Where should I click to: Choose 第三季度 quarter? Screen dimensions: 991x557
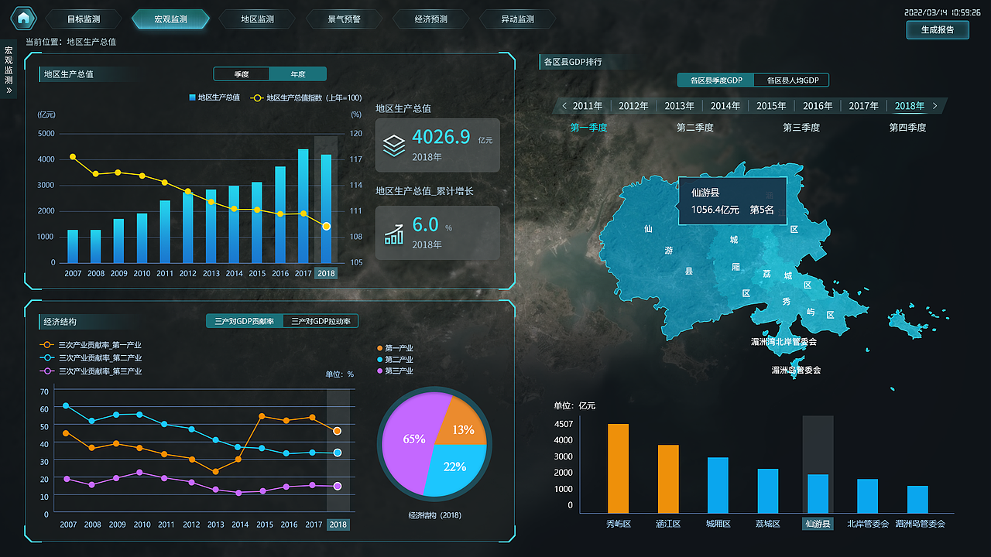pyautogui.click(x=801, y=128)
